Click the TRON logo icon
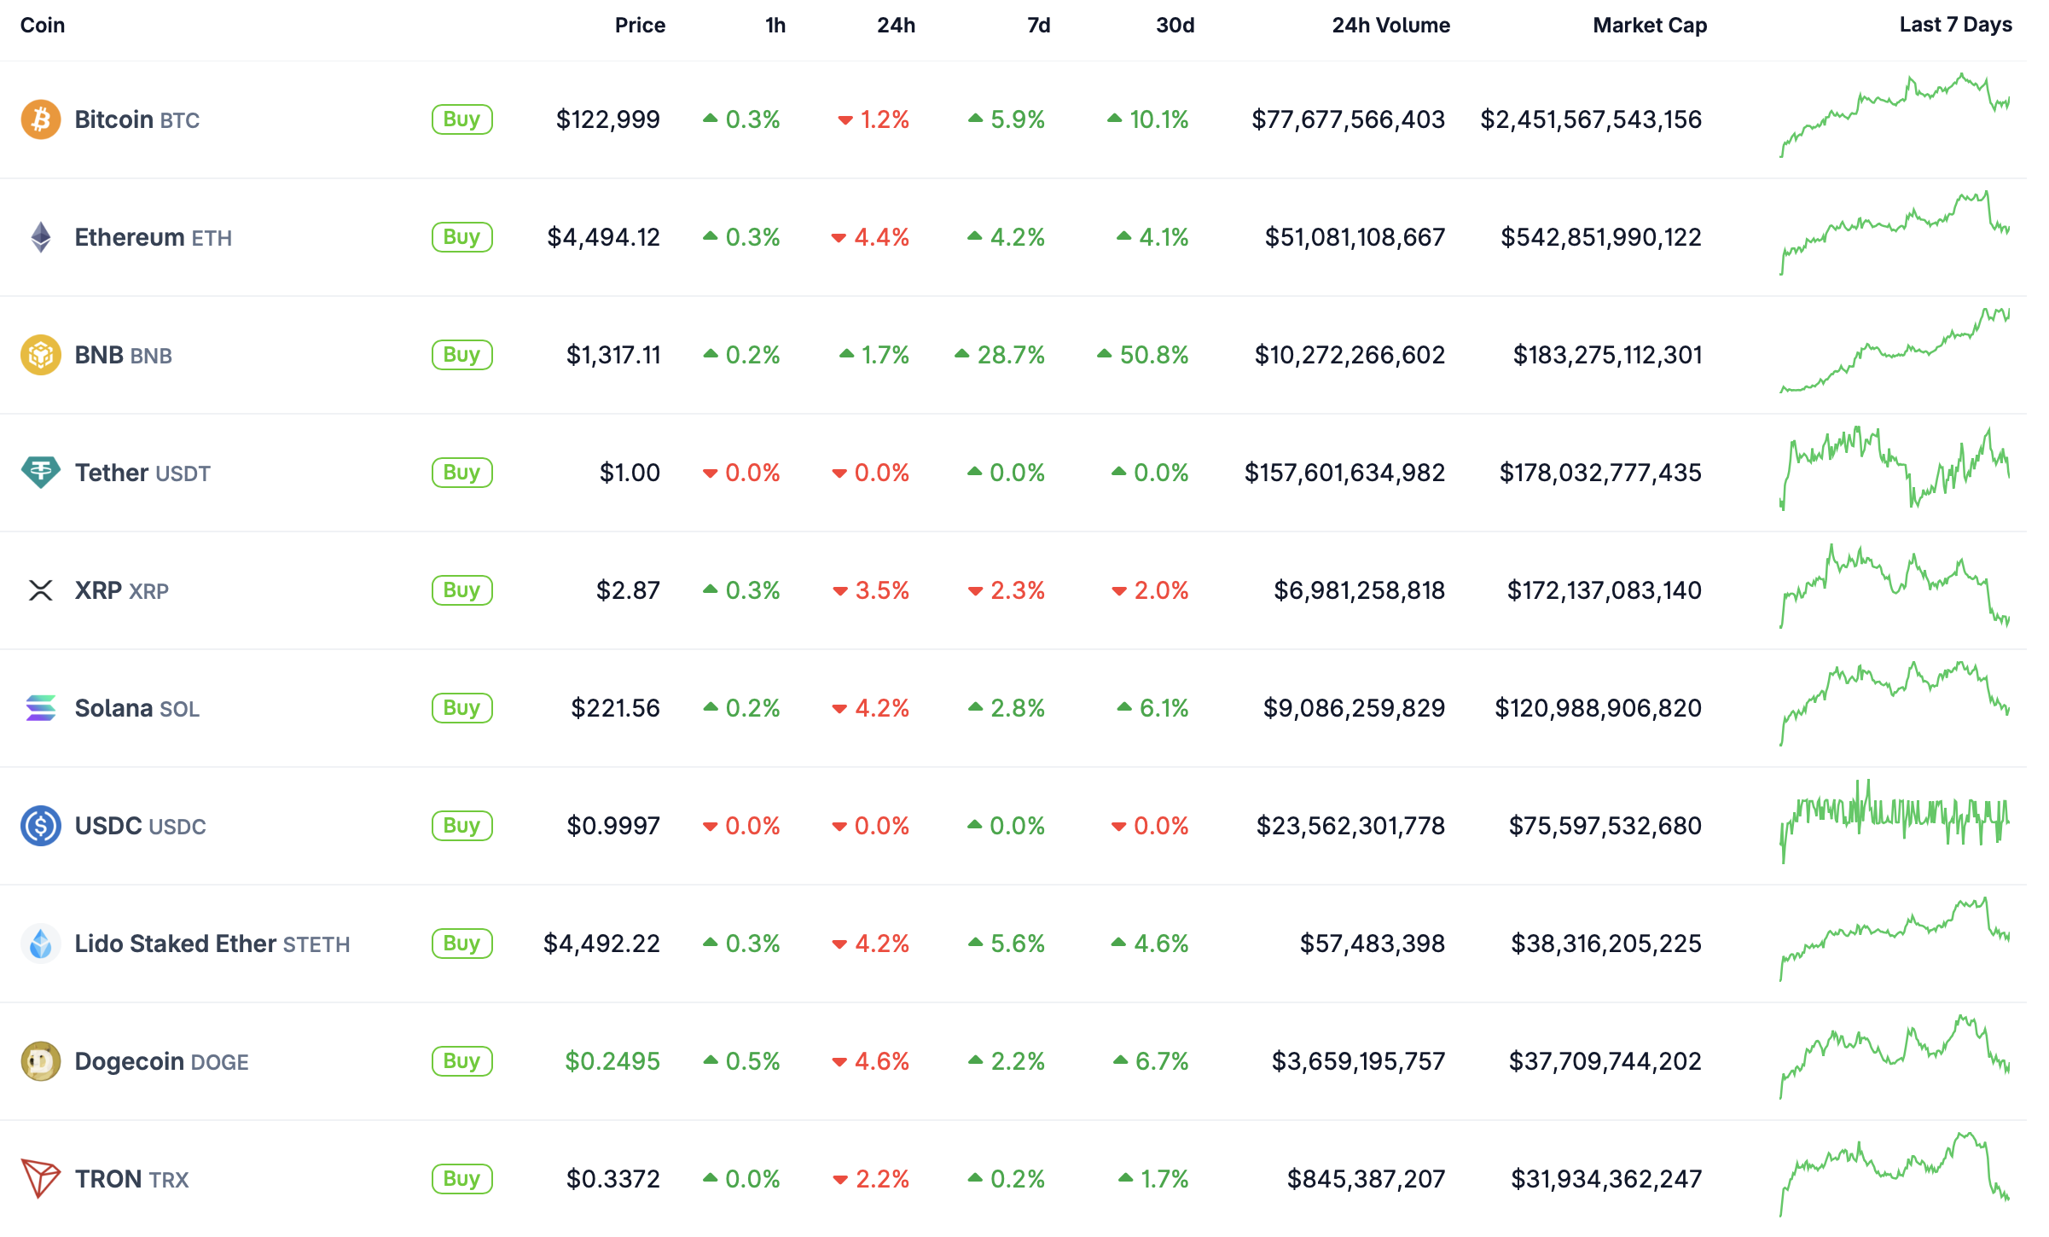Image resolution: width=2049 pixels, height=1237 pixels. tap(40, 1179)
